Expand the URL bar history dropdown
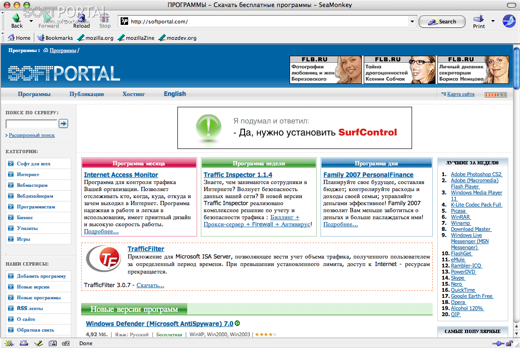 [x=412, y=22]
